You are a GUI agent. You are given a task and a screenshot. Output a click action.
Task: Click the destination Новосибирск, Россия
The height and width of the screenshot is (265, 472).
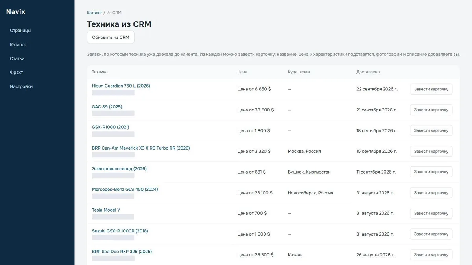point(310,193)
